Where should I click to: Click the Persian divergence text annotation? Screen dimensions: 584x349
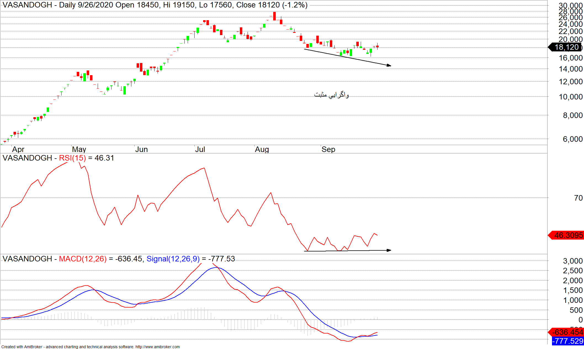(331, 95)
